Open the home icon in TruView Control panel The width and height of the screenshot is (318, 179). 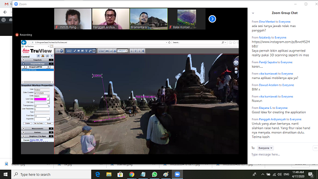pos(38,56)
